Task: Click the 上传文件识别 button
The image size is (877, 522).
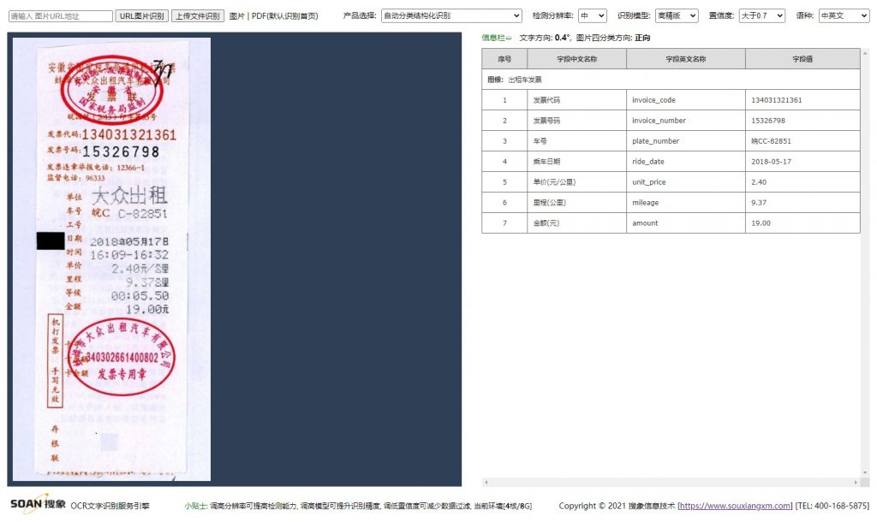Action: tap(198, 16)
